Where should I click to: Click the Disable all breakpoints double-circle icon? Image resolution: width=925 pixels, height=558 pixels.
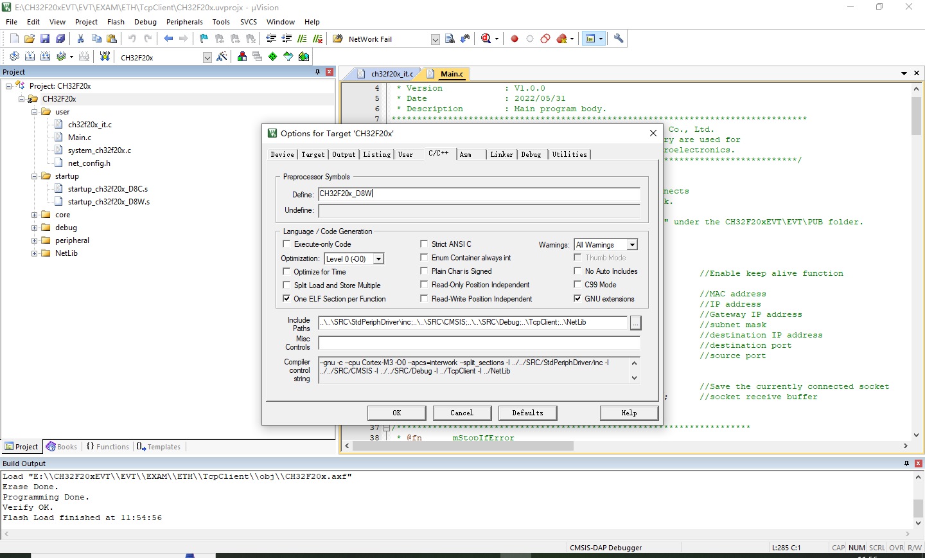click(545, 39)
